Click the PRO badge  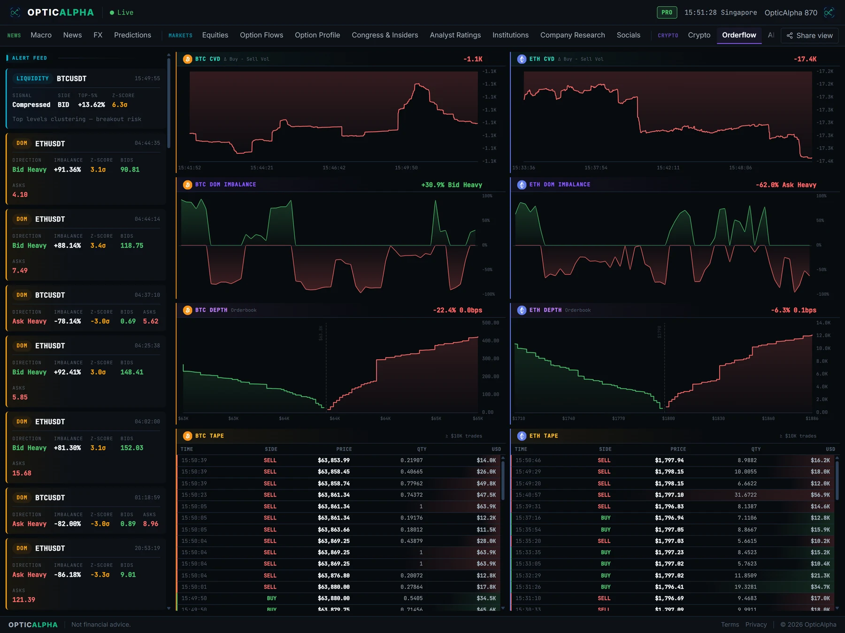tap(667, 12)
